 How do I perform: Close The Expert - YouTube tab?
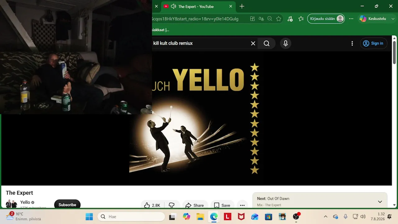(x=231, y=7)
